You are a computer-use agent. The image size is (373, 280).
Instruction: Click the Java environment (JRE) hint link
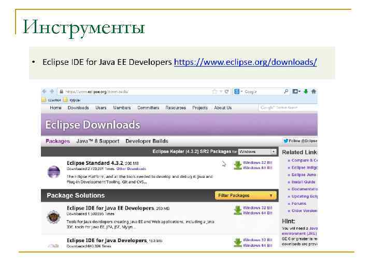pos(300,231)
